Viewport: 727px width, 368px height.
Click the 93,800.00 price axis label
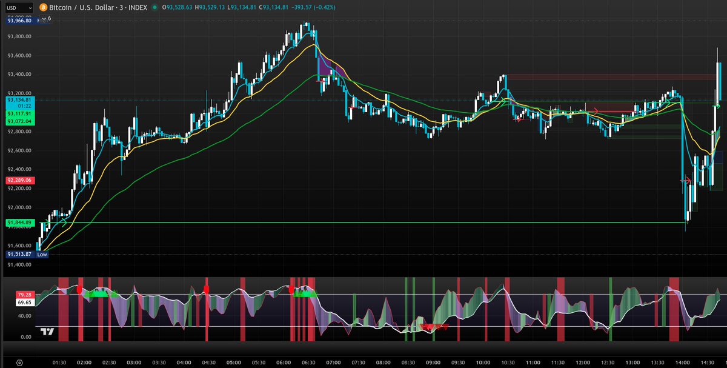click(19, 36)
